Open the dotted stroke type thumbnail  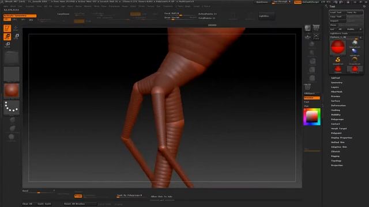tap(12, 108)
